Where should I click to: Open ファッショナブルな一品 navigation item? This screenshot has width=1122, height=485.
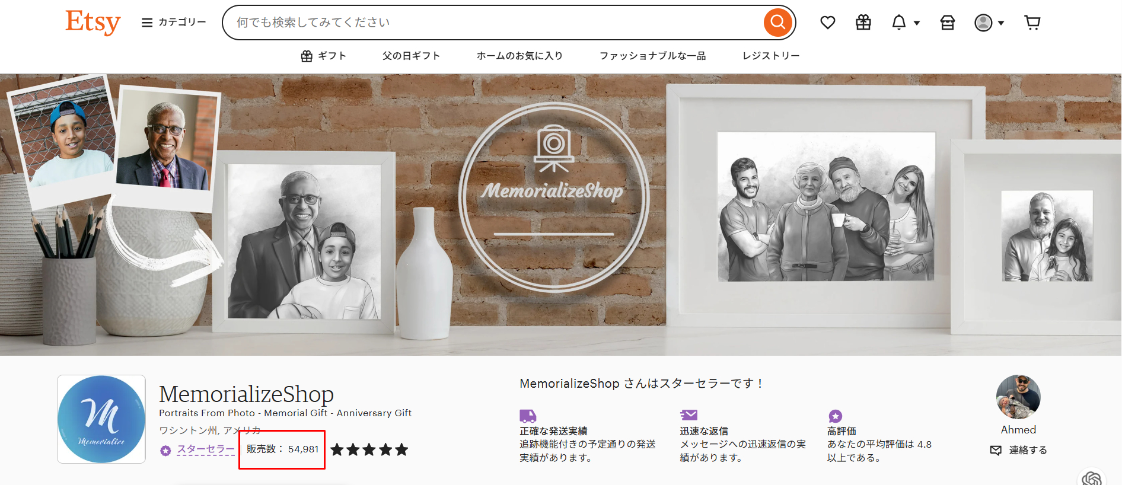pos(652,56)
